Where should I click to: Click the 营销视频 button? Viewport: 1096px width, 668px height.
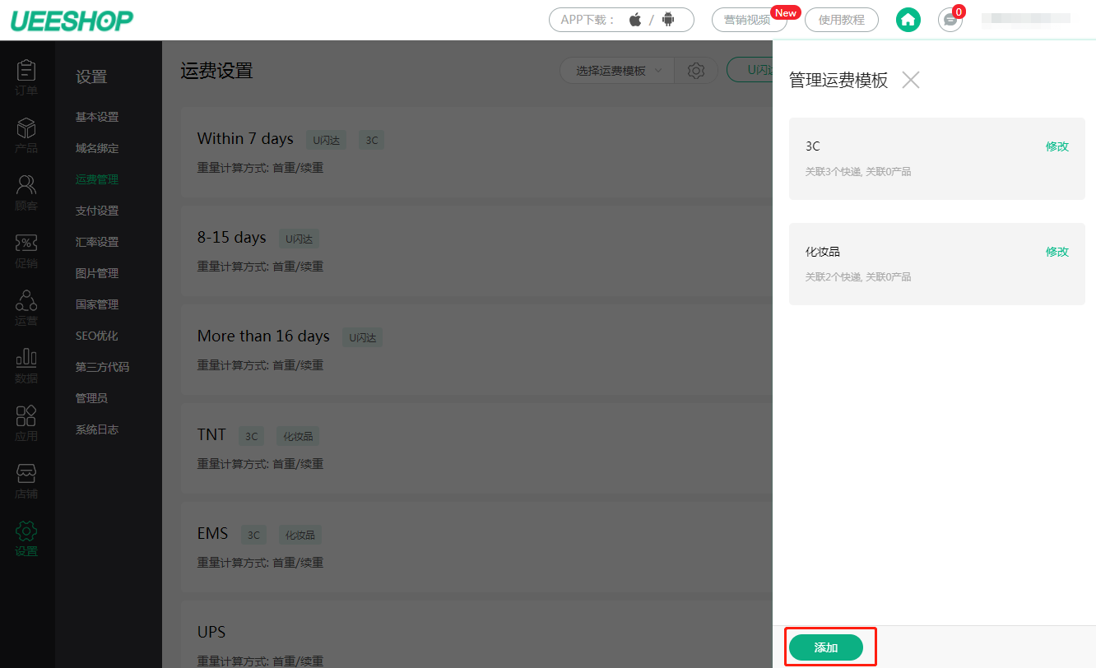click(x=748, y=20)
